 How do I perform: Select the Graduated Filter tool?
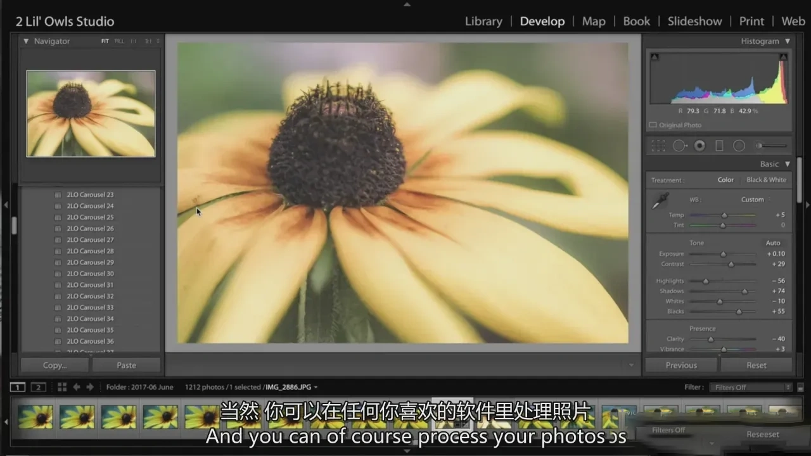tap(719, 146)
